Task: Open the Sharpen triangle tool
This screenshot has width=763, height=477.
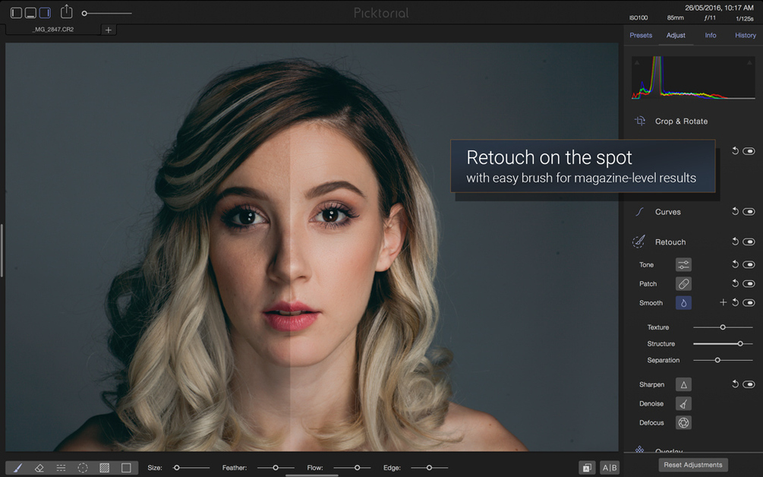Action: pos(683,384)
